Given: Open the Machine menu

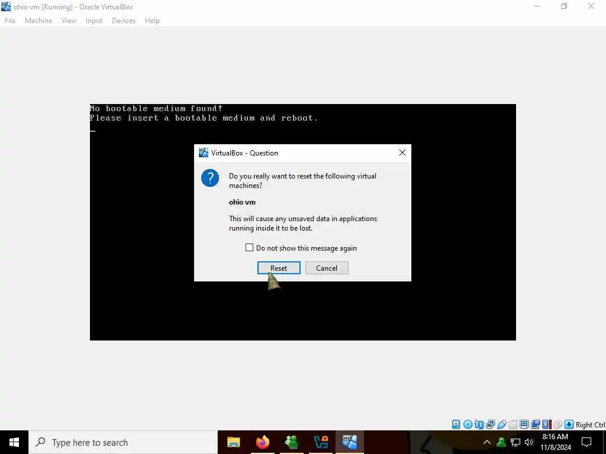Looking at the screenshot, I should 38,21.
